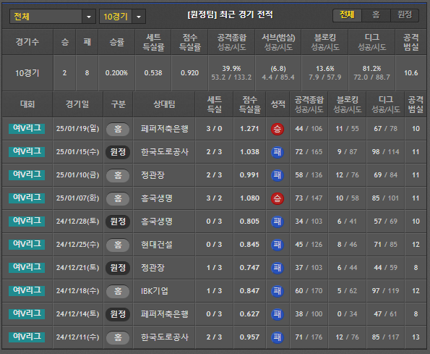Click opponent 현대건설 in 24/12/25 row
430x354 pixels.
click(157, 245)
